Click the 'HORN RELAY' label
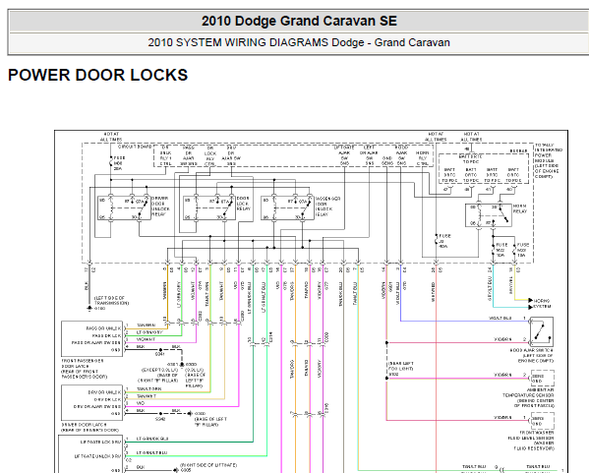 tap(520, 208)
